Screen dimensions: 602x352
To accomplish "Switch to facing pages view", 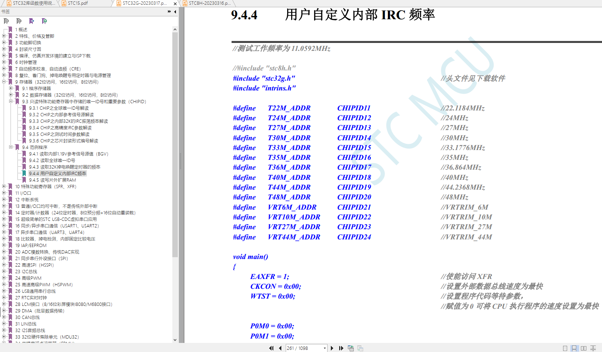I will (584, 348).
